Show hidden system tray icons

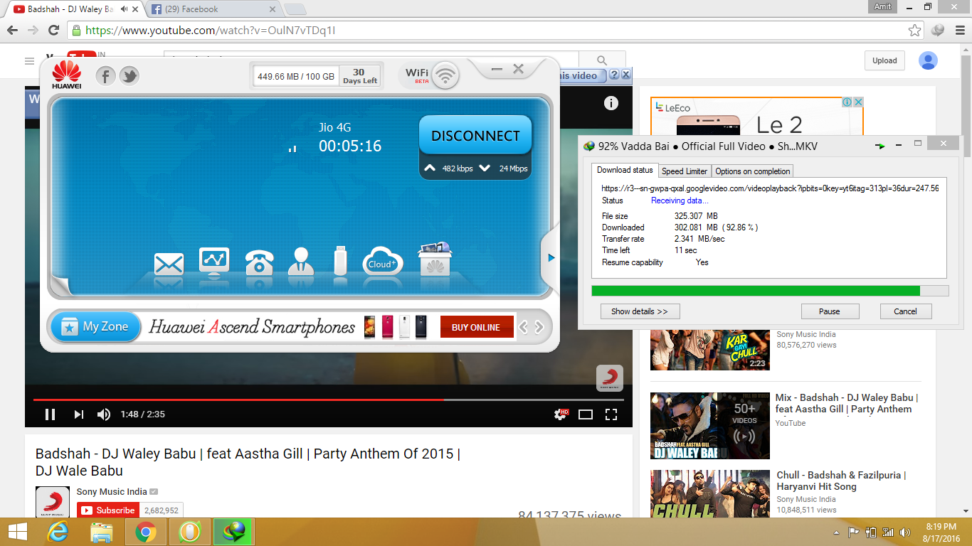pos(836,532)
